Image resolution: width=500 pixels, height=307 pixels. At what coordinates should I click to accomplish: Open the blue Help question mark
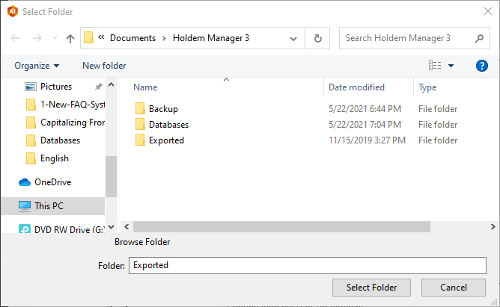click(x=482, y=66)
